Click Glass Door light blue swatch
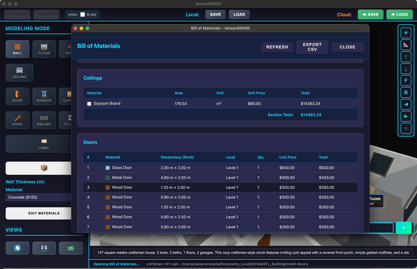This screenshot has width=417, height=269. pyautogui.click(x=108, y=168)
